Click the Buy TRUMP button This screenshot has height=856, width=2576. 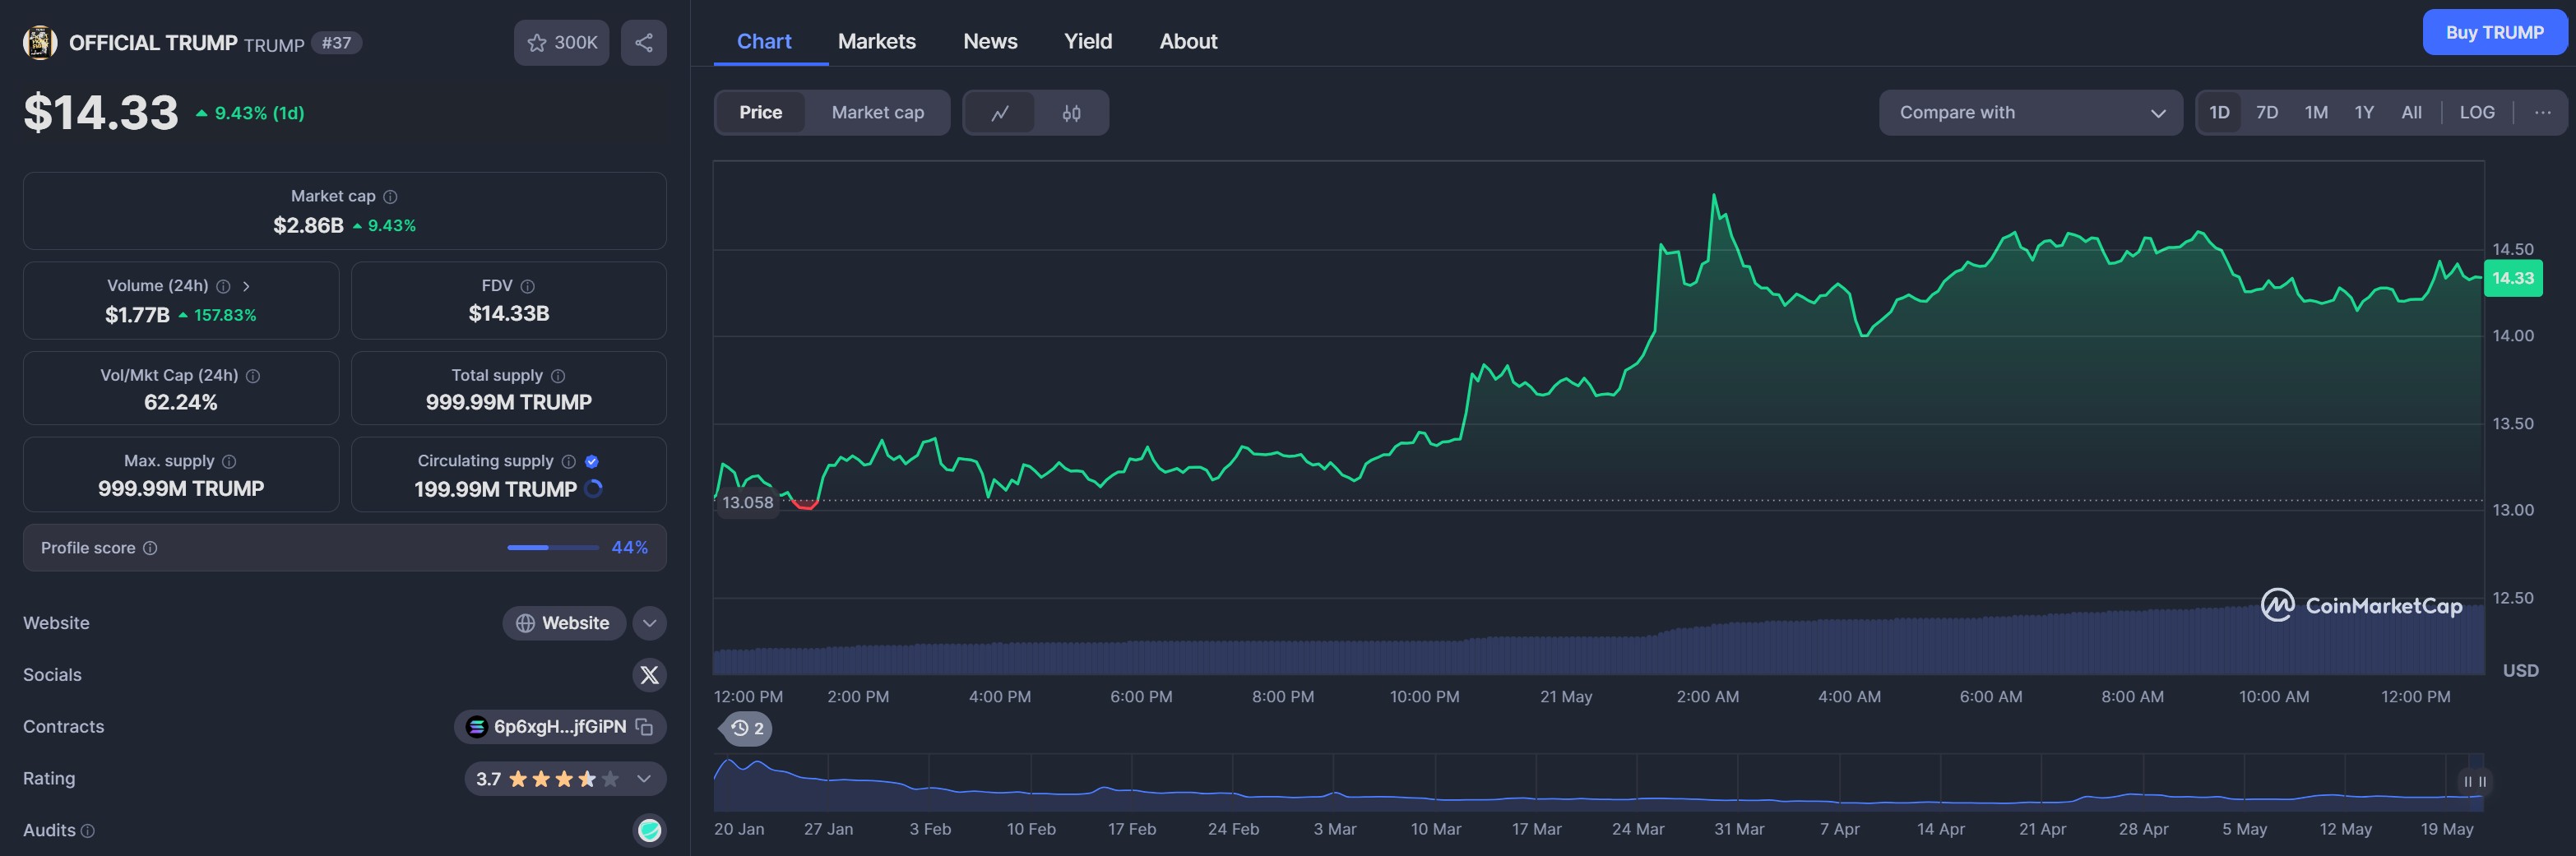2495,32
